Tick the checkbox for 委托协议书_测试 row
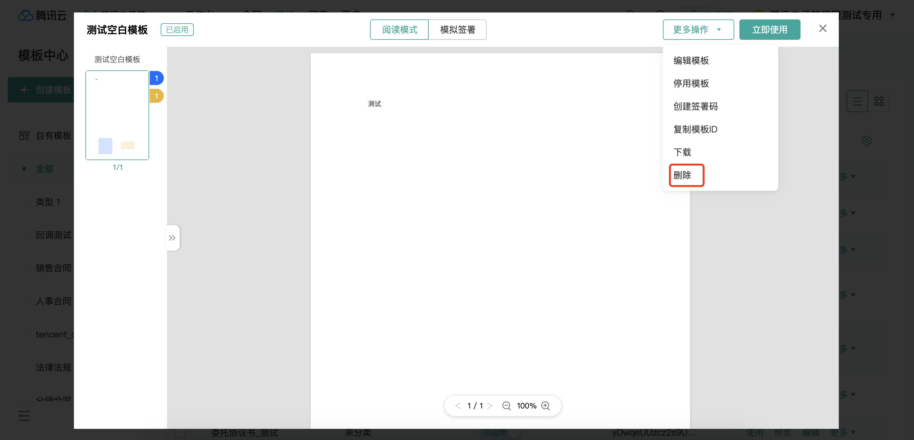914x440 pixels. click(x=179, y=433)
